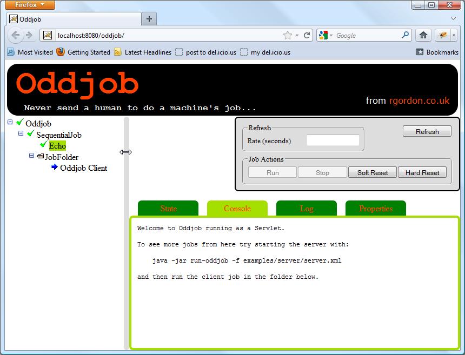Open the Getting Started bookmark
Viewport: 465px width, 355px height.
tap(83, 52)
